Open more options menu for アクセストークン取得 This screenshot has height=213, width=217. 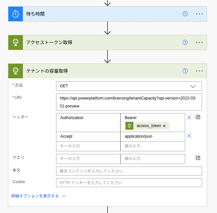[x=199, y=42]
